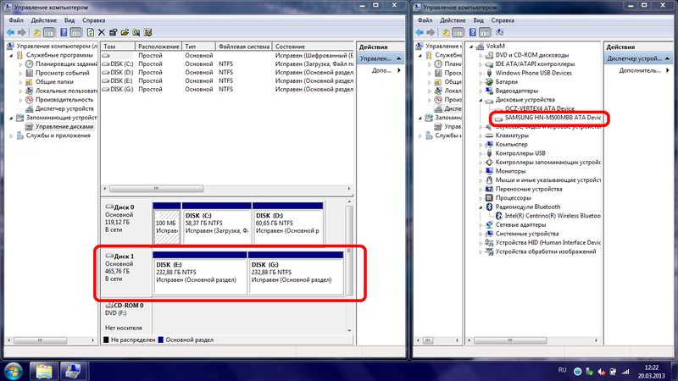Click Windows Start orb button
The height and width of the screenshot is (381, 678).
pyautogui.click(x=13, y=372)
